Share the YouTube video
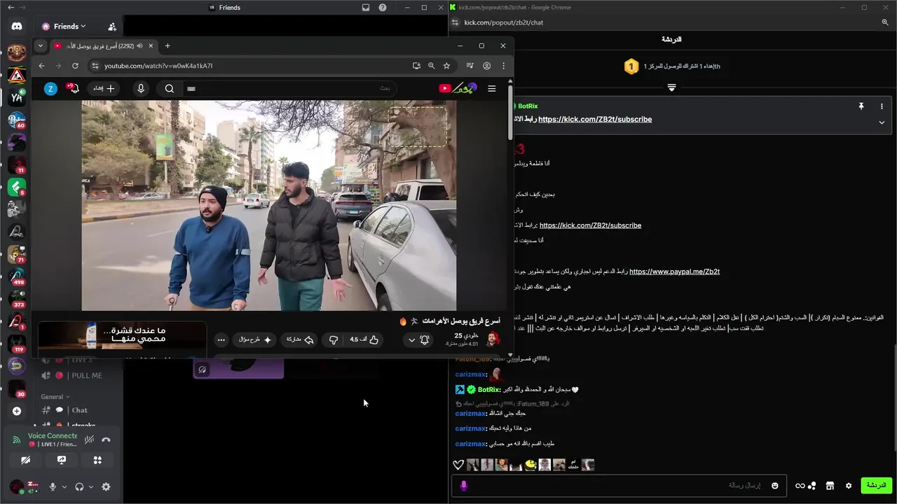 tap(300, 339)
